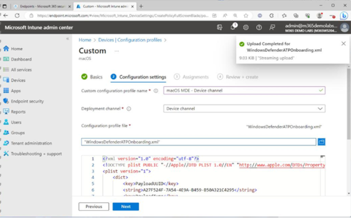
Task: Select the Assignments step
Action: (191, 77)
